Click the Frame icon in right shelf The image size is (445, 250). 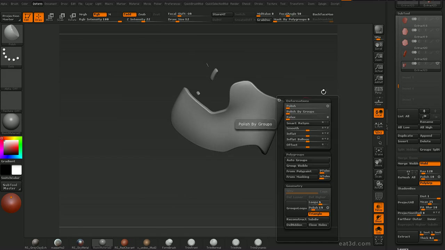[379, 151]
